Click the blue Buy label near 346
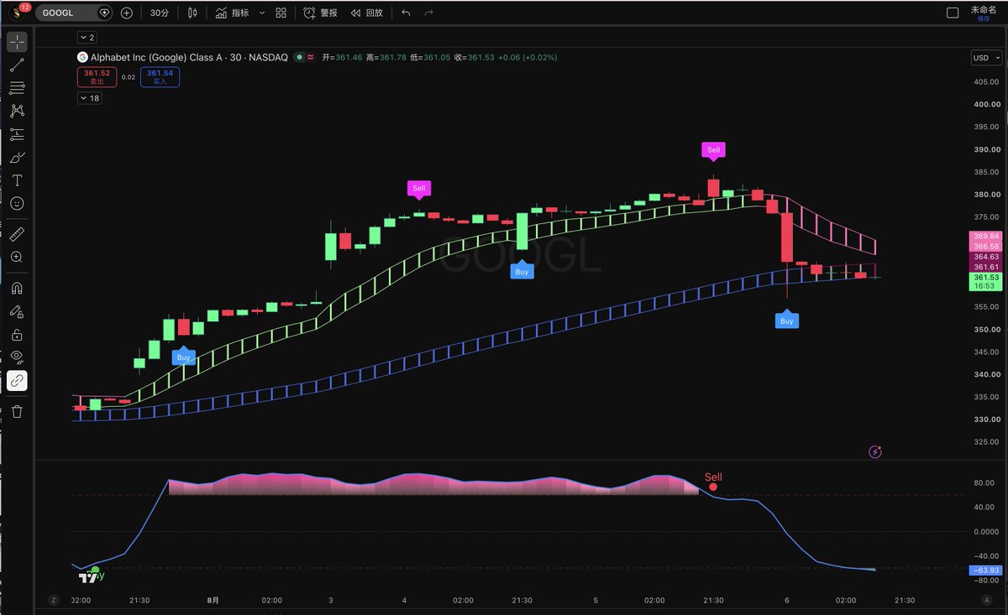The height and width of the screenshot is (615, 1008). coord(184,357)
